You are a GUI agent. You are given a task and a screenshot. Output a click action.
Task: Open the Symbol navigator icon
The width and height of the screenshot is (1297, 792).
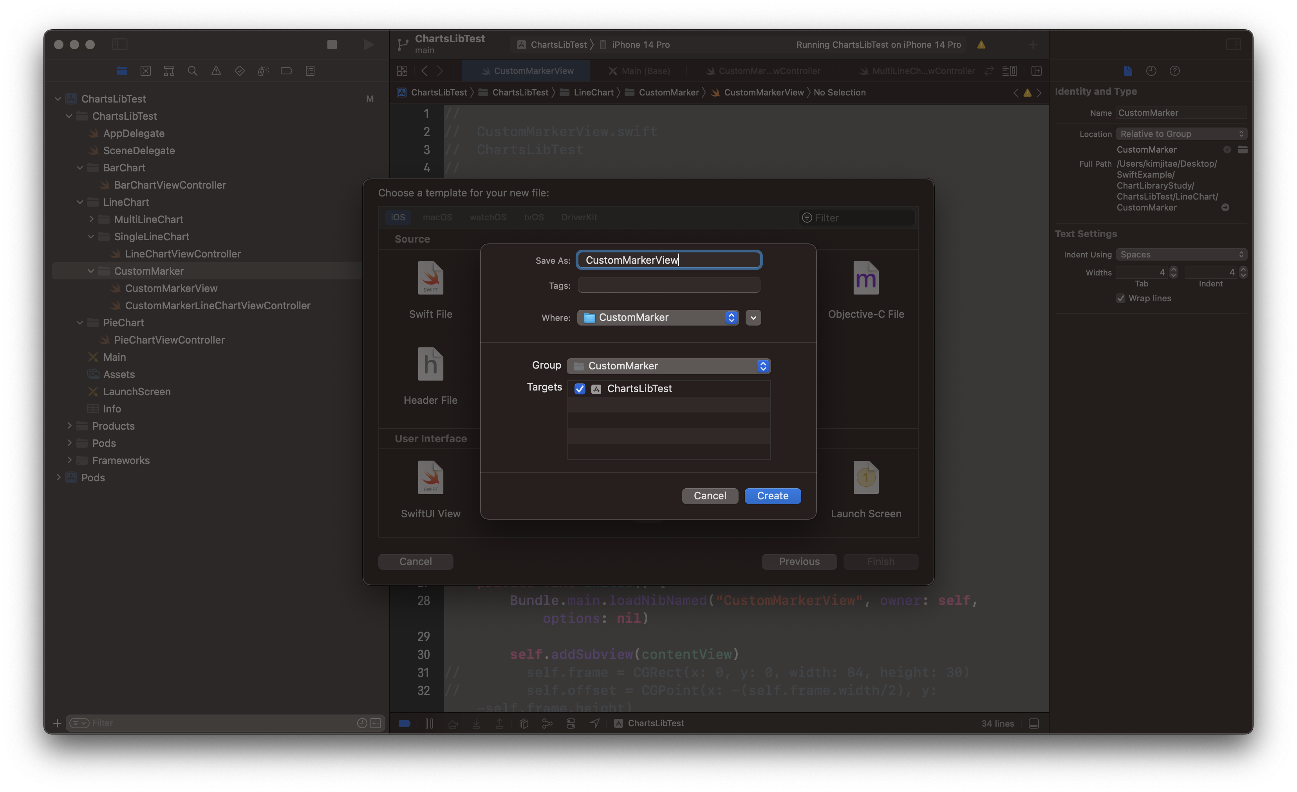(x=169, y=71)
